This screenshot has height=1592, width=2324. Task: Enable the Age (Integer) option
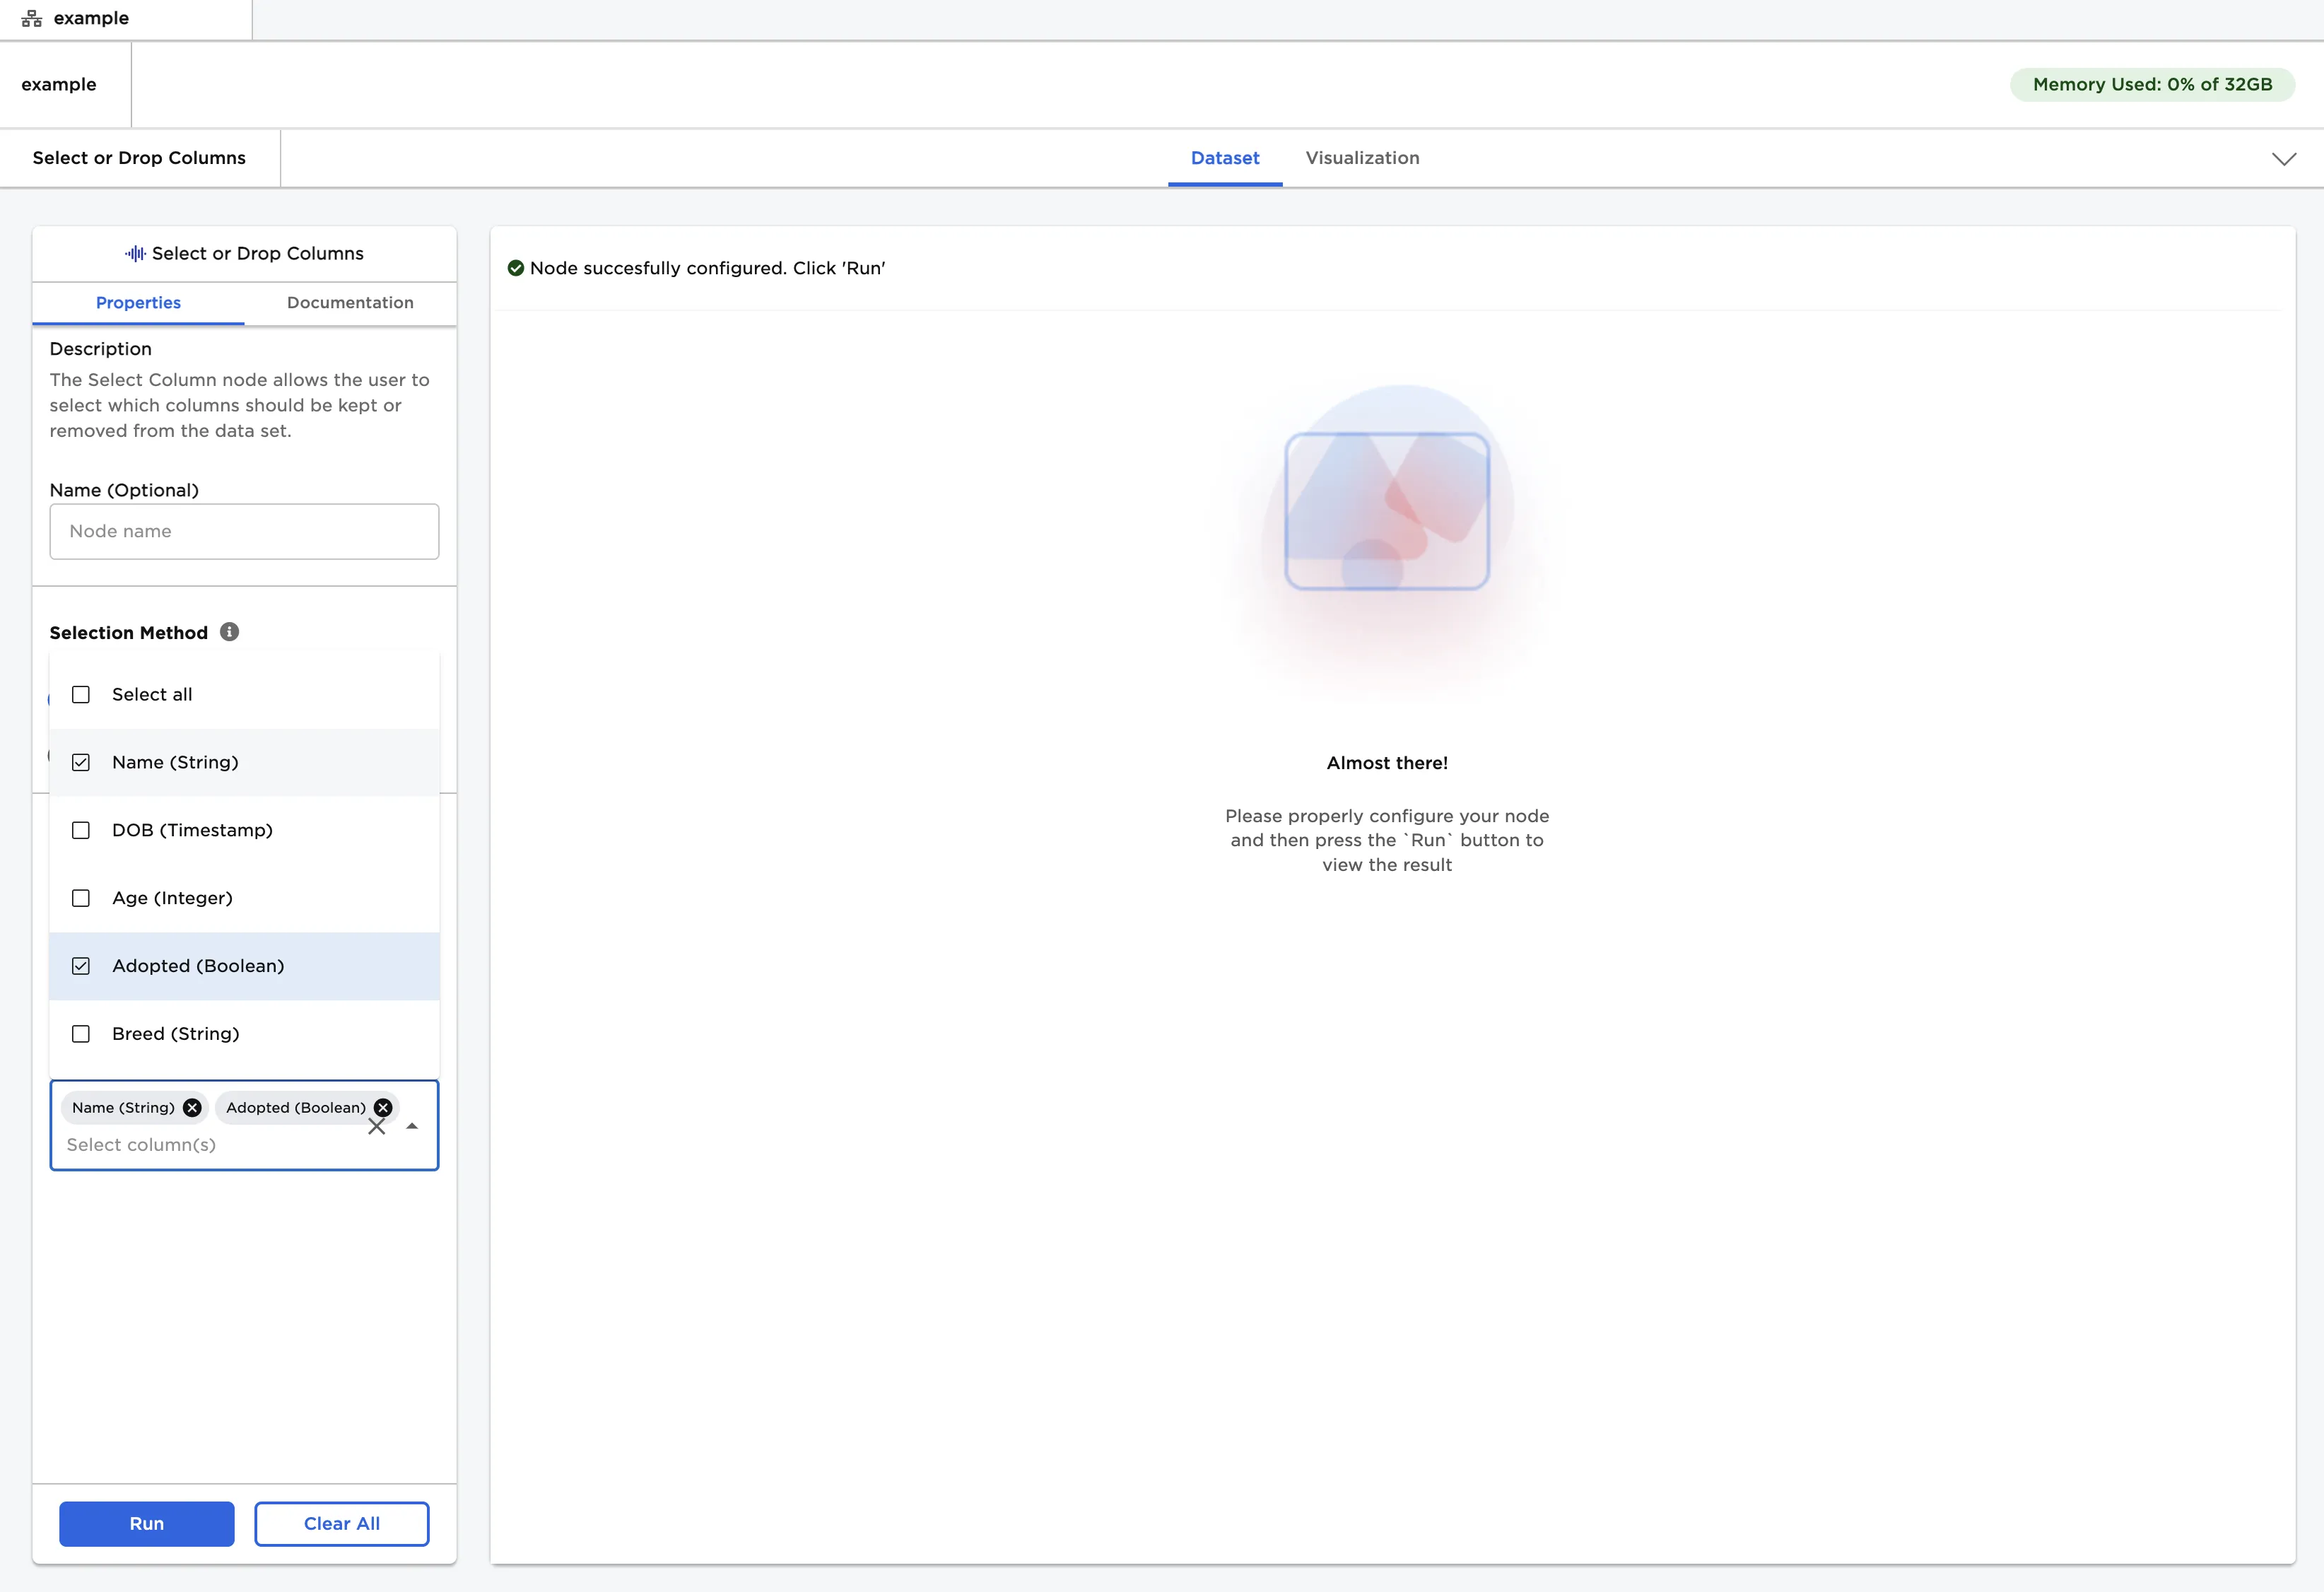(x=81, y=899)
